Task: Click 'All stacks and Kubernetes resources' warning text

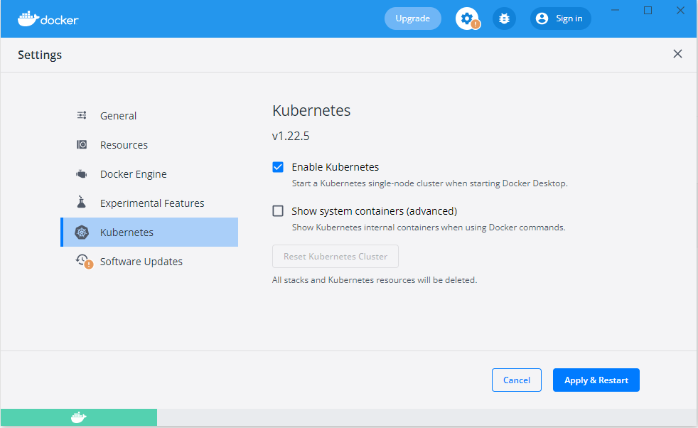Action: [x=375, y=279]
